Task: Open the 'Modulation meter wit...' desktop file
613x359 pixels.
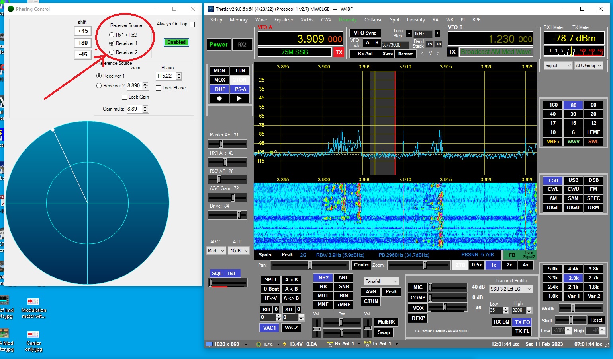Action: click(33, 308)
